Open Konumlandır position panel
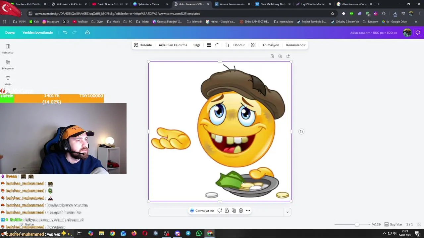 coord(296,45)
